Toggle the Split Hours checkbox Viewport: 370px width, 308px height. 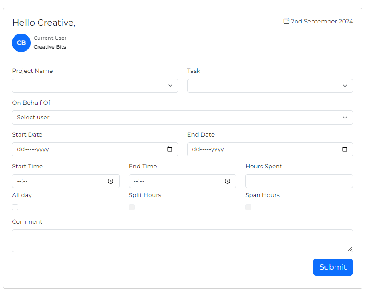click(x=132, y=207)
